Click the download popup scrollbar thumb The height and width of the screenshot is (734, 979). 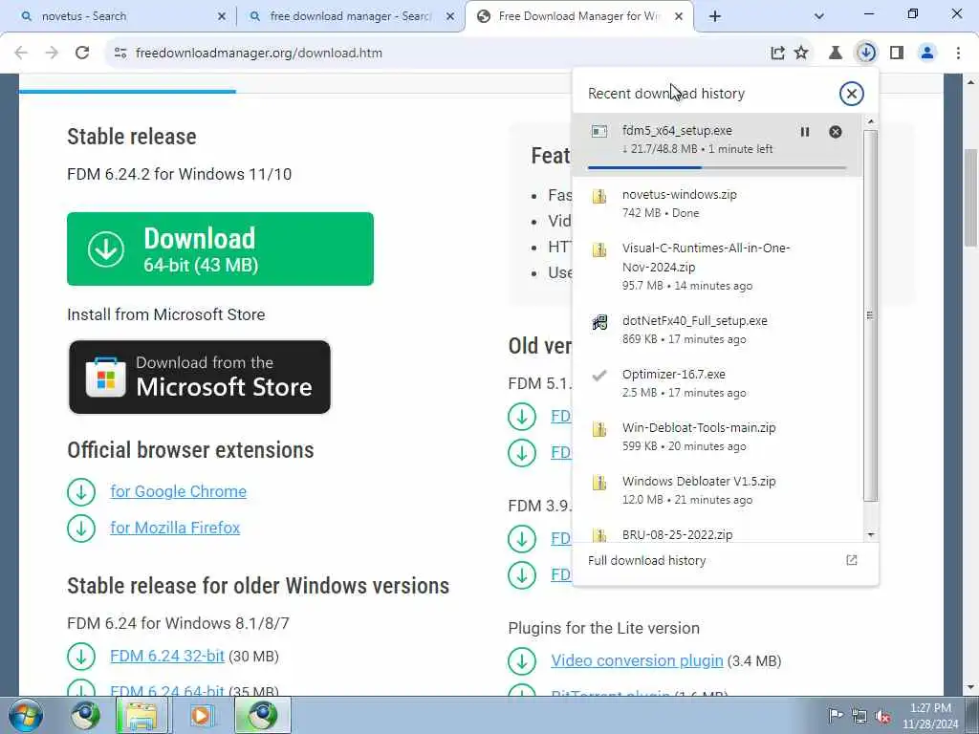click(871, 315)
